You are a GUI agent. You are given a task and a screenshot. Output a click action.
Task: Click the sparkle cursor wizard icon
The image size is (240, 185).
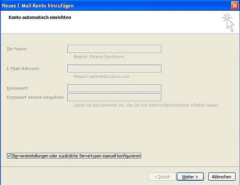(x=228, y=22)
